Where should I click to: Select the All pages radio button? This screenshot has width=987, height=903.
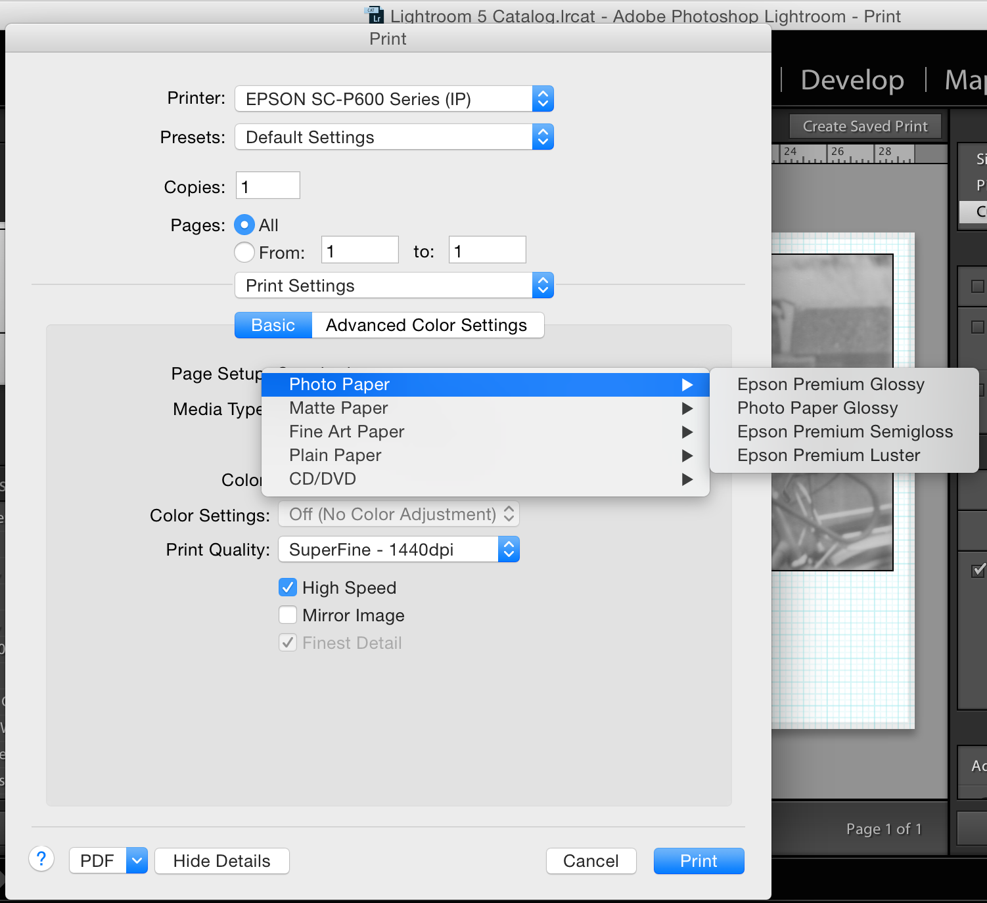244,225
